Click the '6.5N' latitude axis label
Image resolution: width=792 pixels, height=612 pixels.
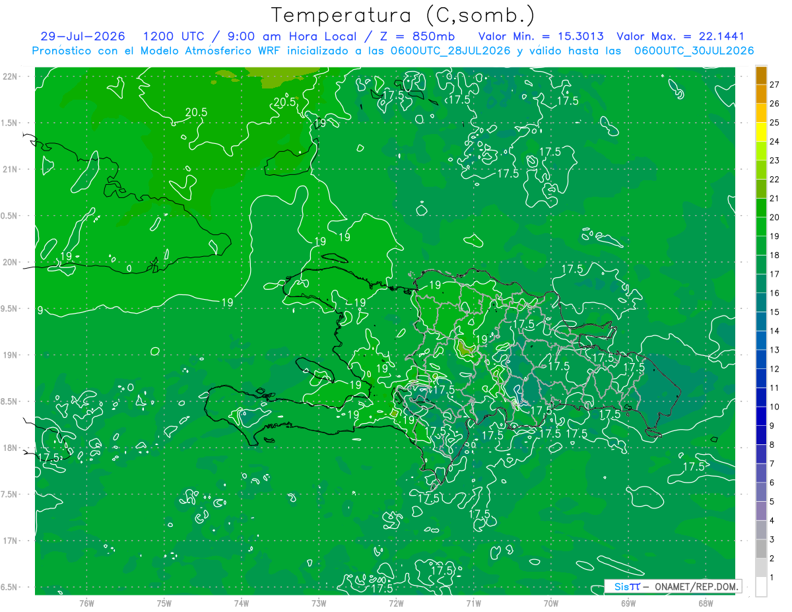[9, 587]
